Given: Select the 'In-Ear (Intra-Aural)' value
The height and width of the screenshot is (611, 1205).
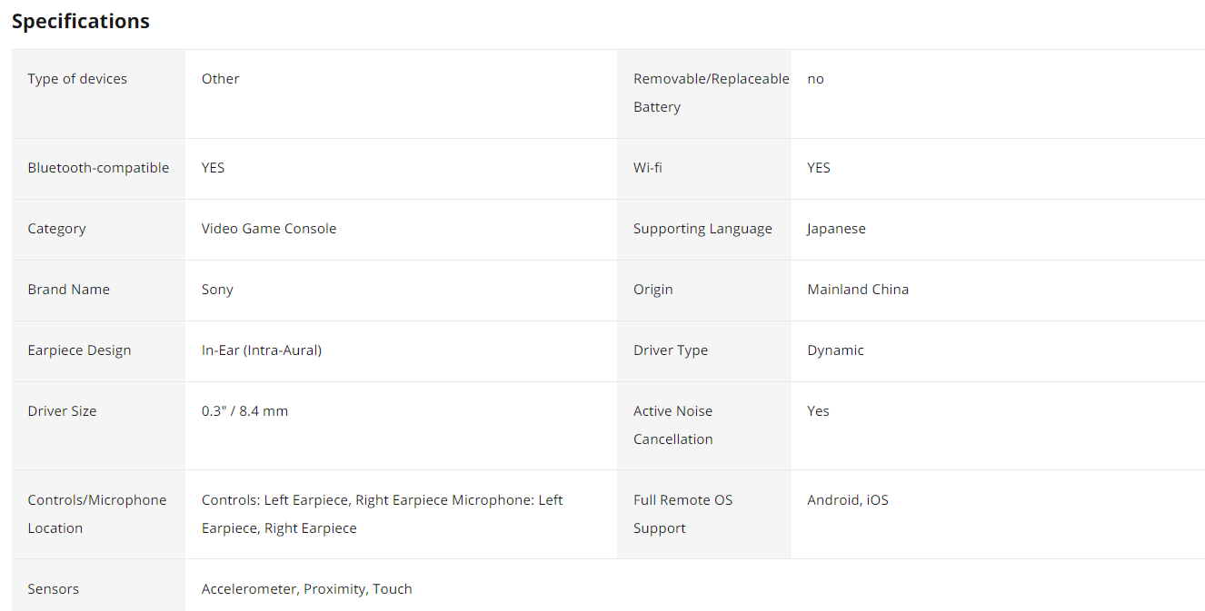Looking at the screenshot, I should tap(262, 350).
